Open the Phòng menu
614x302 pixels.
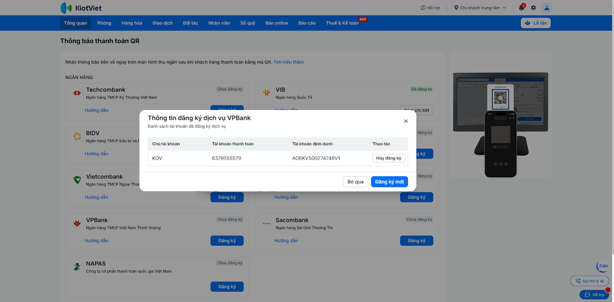tap(104, 23)
